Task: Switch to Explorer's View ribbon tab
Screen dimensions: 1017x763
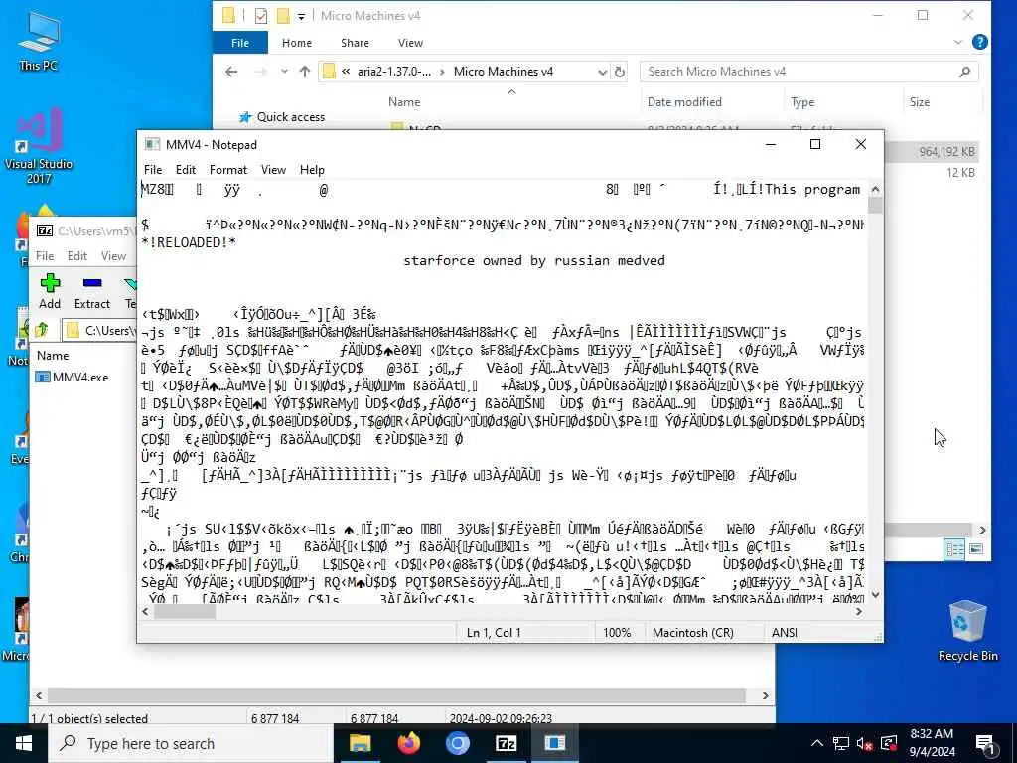Action: pyautogui.click(x=410, y=43)
